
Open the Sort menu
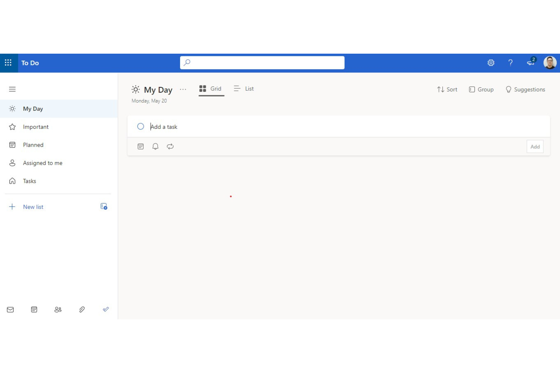click(447, 89)
